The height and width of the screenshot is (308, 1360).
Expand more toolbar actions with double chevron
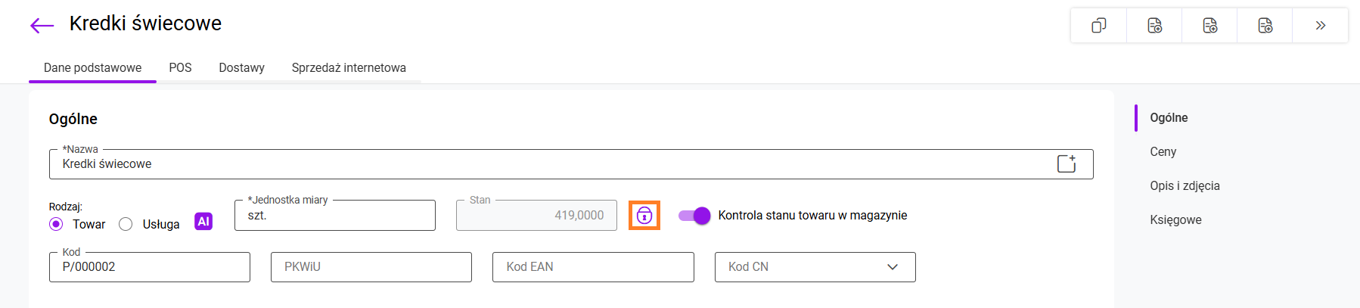coord(1320,26)
